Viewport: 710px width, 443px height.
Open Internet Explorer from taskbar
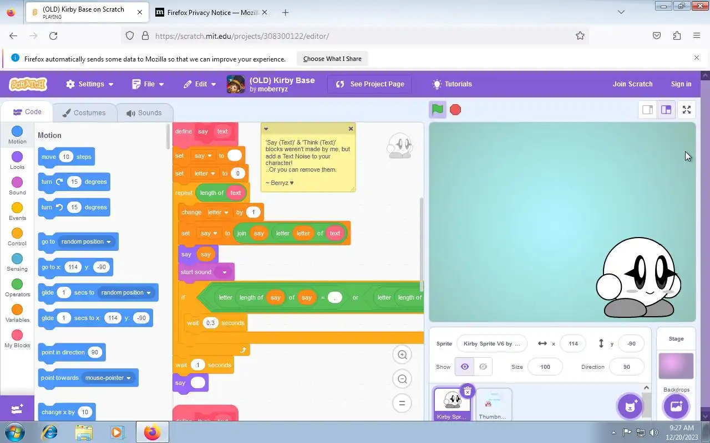pos(50,432)
